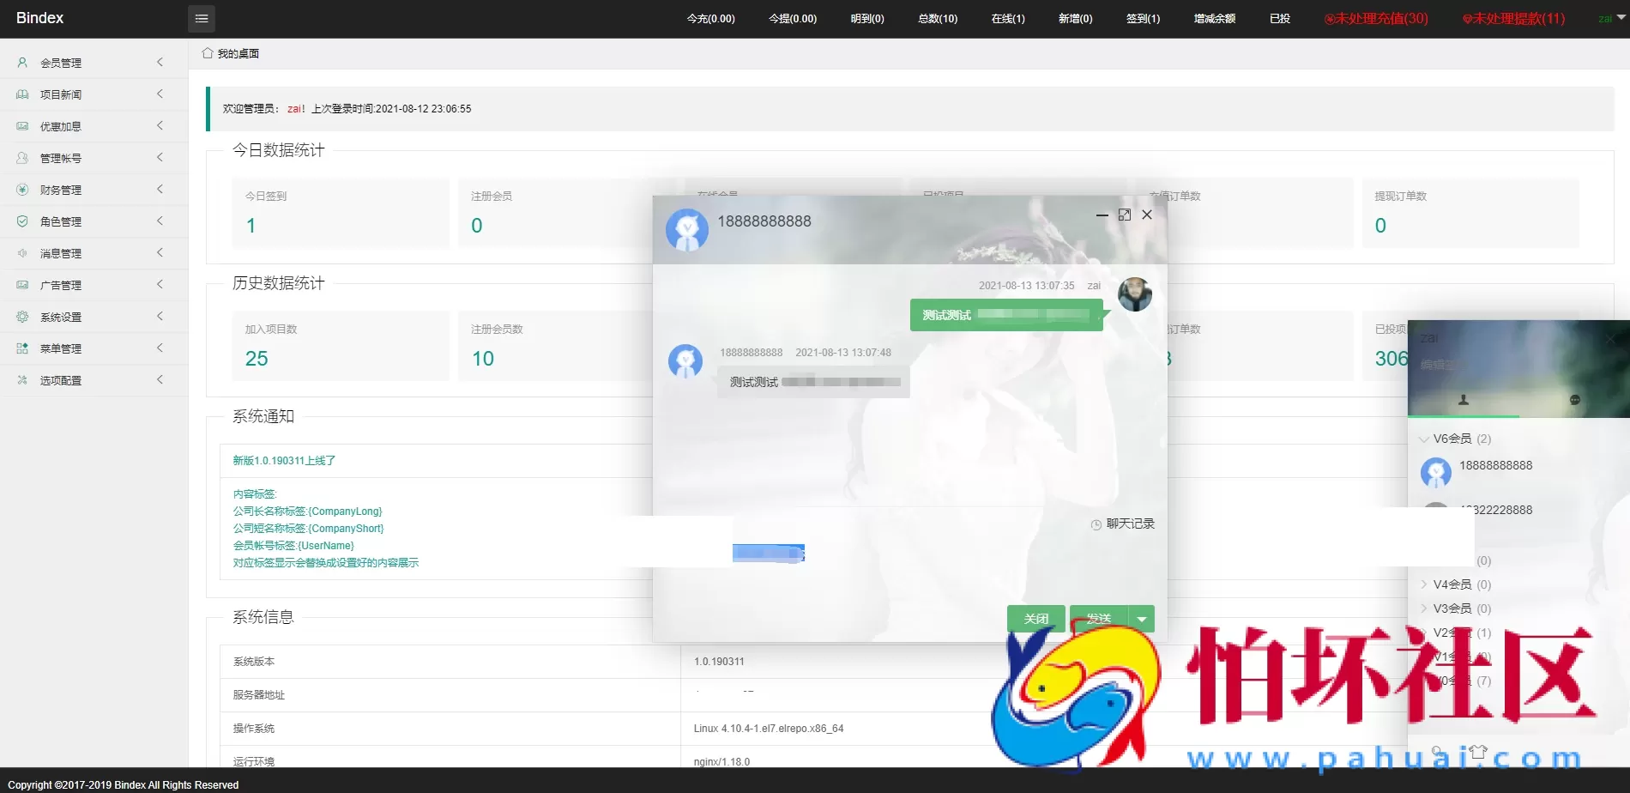Open the send options dropdown arrow

tap(1141, 619)
